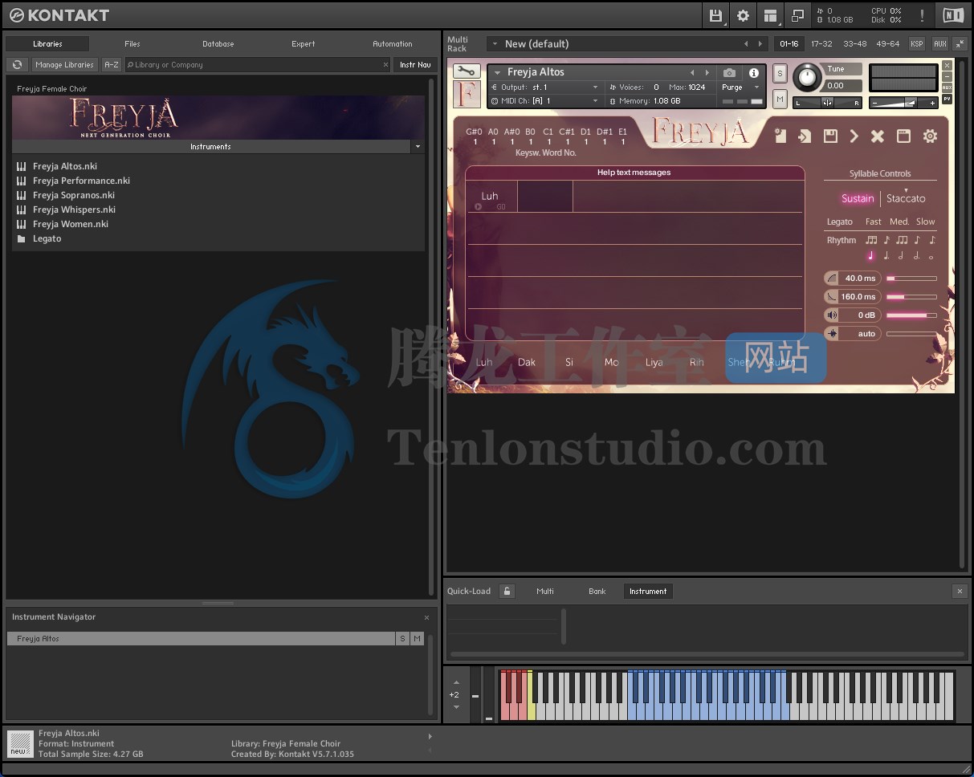Click Manage Libraries button
974x777 pixels.
pos(65,64)
